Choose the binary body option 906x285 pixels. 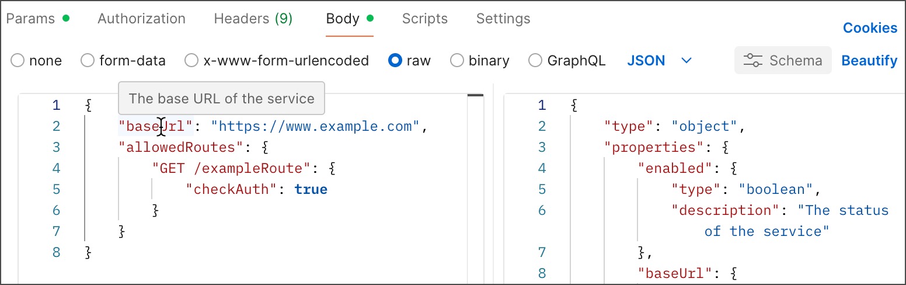(x=480, y=61)
